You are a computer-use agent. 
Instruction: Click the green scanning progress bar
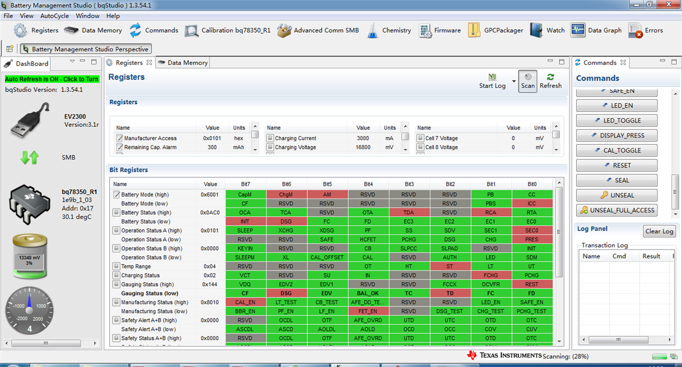(660, 357)
